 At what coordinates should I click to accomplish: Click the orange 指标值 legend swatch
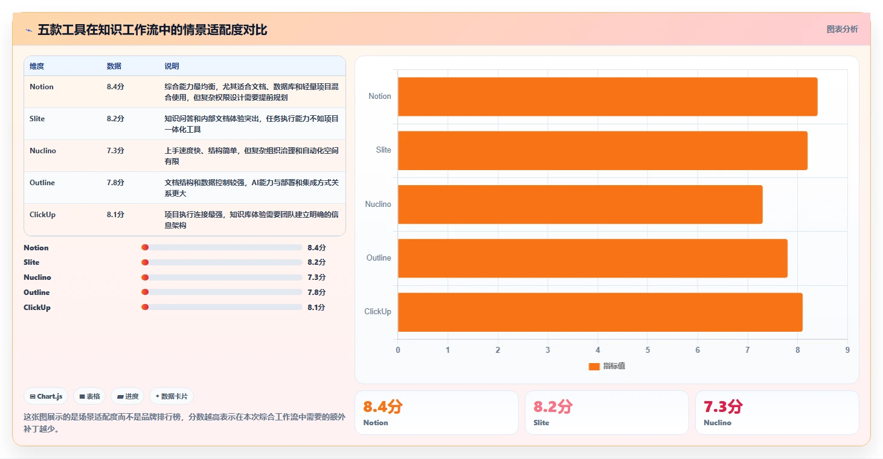(594, 366)
